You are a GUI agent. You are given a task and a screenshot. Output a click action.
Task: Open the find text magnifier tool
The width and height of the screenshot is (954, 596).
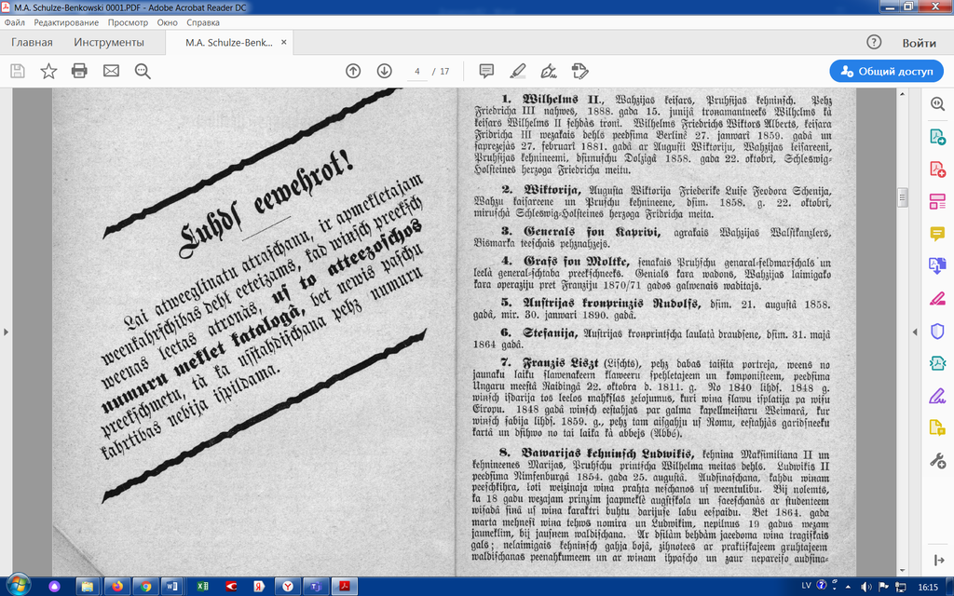tap(143, 71)
